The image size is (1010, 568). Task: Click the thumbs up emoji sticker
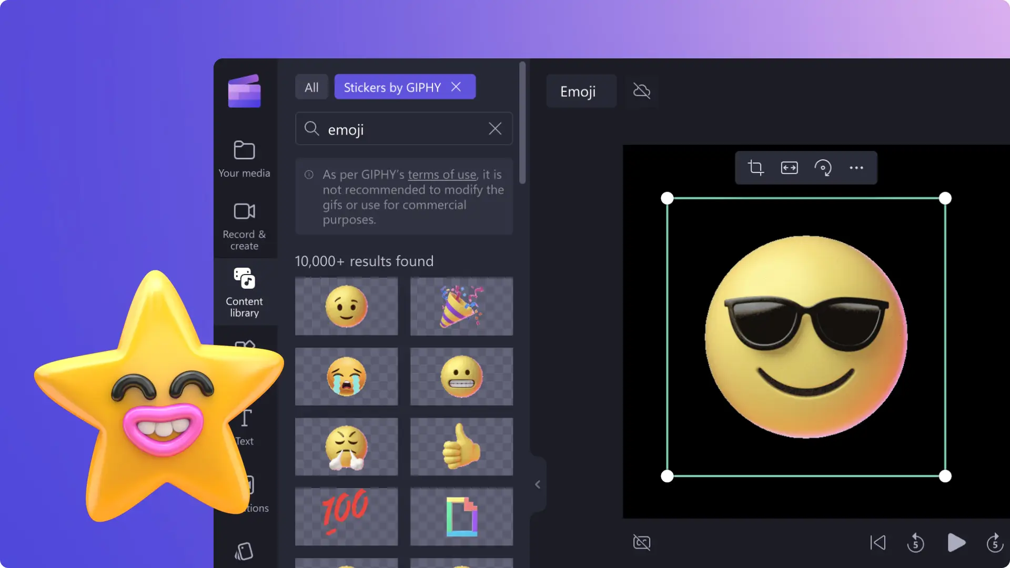point(461,447)
